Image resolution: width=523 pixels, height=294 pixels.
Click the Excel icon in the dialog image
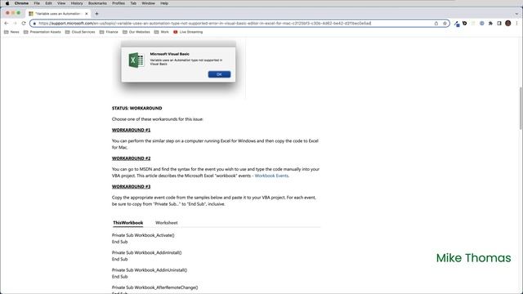136,60
